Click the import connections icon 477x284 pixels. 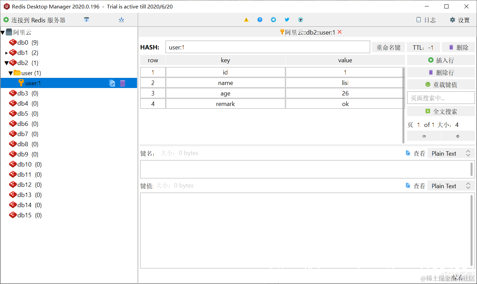pyautogui.click(x=87, y=20)
